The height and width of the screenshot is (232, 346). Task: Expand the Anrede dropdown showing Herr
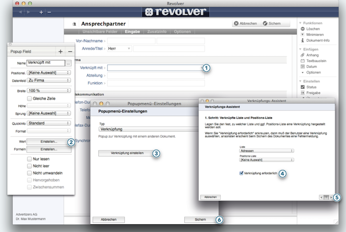tap(119, 48)
